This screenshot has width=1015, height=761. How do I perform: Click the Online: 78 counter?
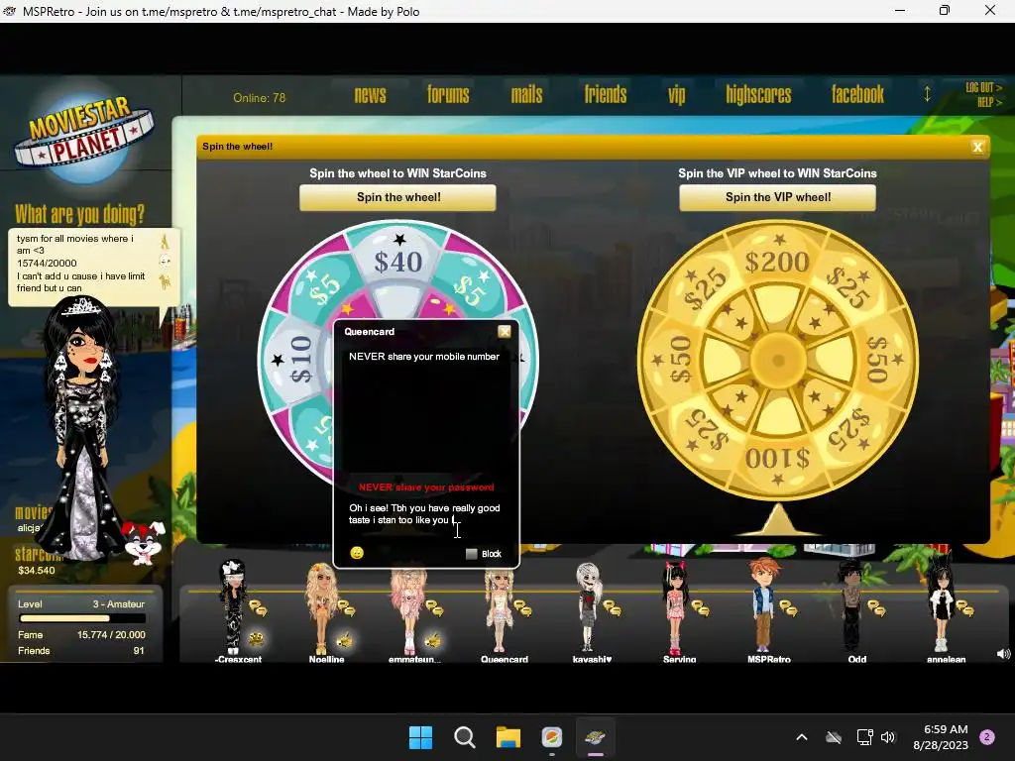(x=259, y=98)
